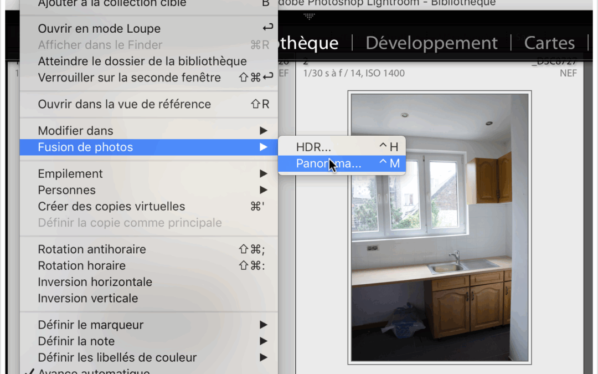Screen dimensions: 598x374
Task: Switch to the Développement module
Action: (431, 43)
